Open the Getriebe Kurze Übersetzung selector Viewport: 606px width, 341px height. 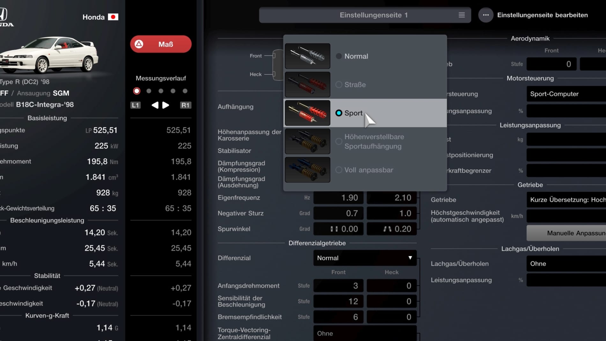(566, 200)
